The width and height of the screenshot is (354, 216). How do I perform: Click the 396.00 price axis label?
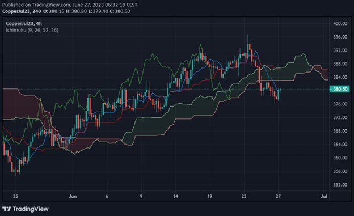click(340, 37)
